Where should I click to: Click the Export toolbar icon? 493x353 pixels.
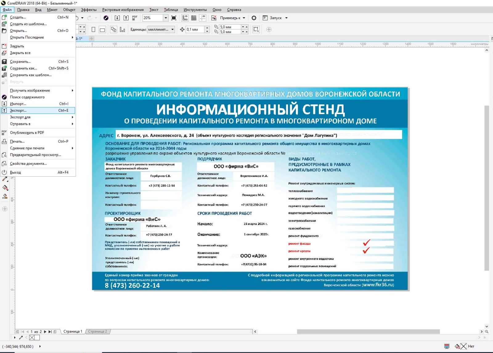[126, 18]
